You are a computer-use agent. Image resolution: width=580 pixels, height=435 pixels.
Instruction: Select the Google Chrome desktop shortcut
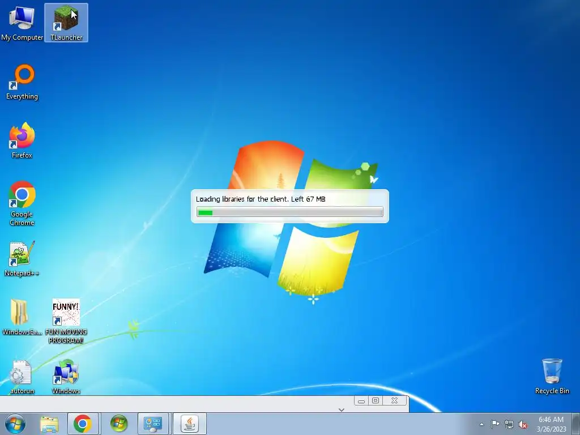point(22,203)
